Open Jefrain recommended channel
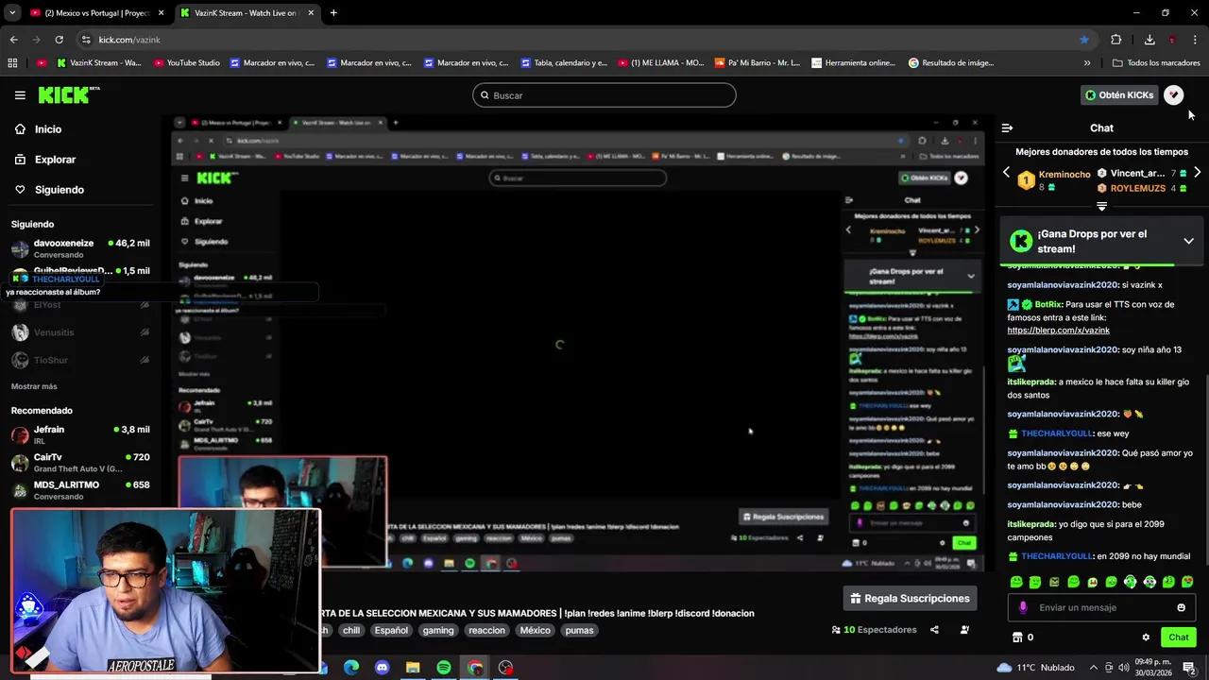Viewport: 1209px width, 680px height. [80, 434]
